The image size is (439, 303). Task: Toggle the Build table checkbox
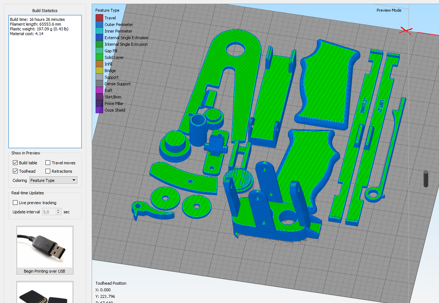15,162
